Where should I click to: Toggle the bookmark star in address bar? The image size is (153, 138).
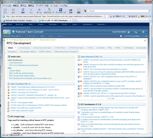tap(105, 17)
